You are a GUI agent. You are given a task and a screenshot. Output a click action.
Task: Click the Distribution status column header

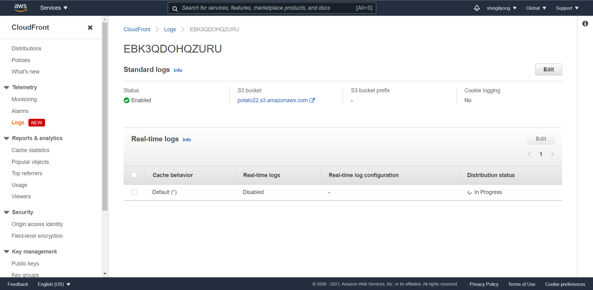click(x=491, y=175)
